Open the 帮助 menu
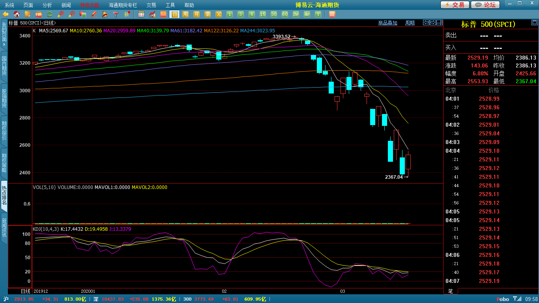Image resolution: width=539 pixels, height=303 pixels. coord(189,5)
